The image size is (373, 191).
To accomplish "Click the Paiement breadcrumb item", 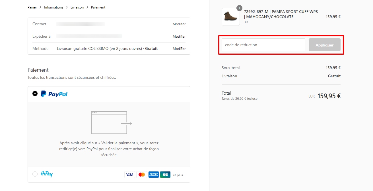I will tap(98, 7).
